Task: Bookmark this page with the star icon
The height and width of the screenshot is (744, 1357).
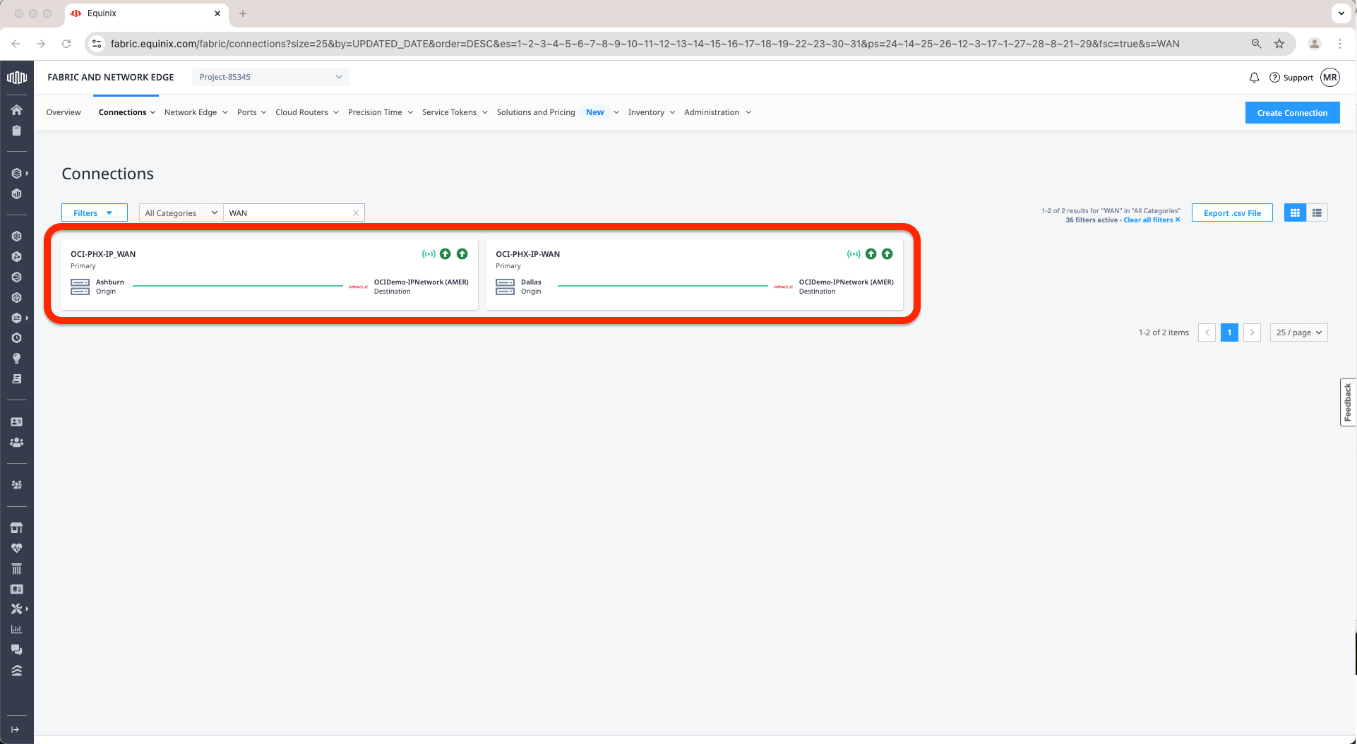Action: click(x=1279, y=44)
